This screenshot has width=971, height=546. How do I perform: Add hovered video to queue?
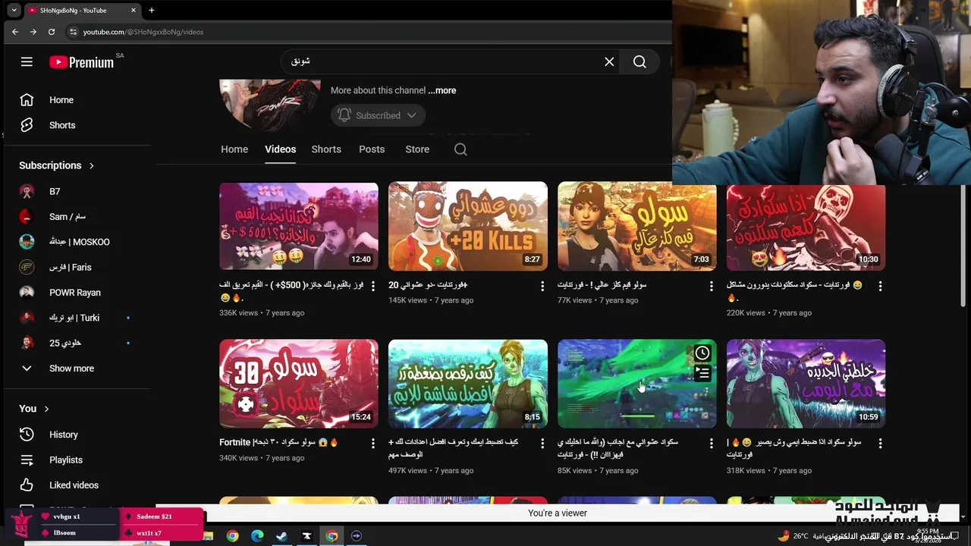click(702, 373)
